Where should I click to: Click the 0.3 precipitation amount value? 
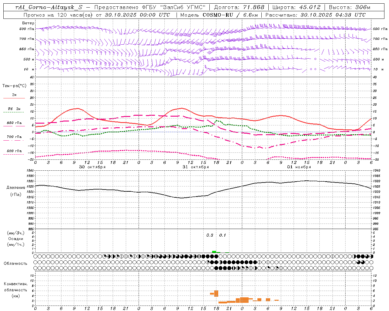(x=210, y=235)
